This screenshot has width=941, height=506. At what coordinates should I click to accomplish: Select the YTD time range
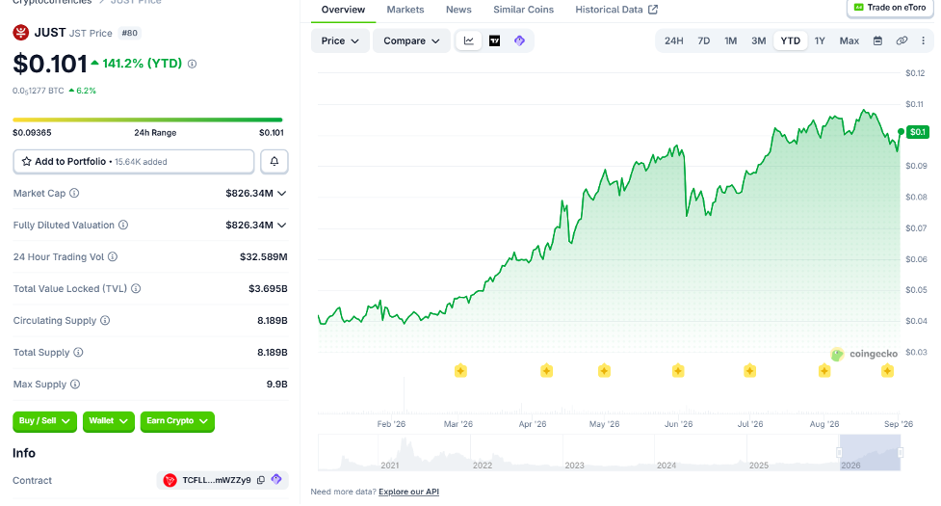[x=791, y=40]
